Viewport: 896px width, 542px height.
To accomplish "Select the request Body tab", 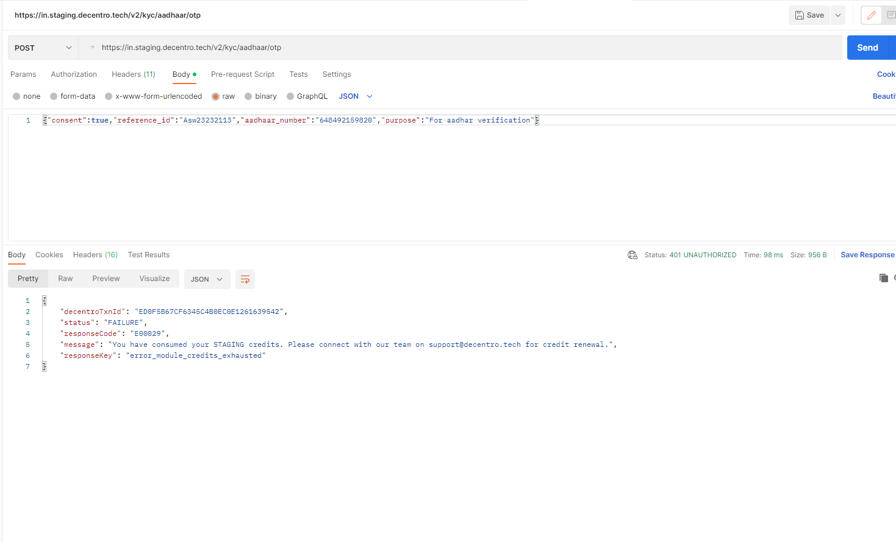I will (x=184, y=74).
